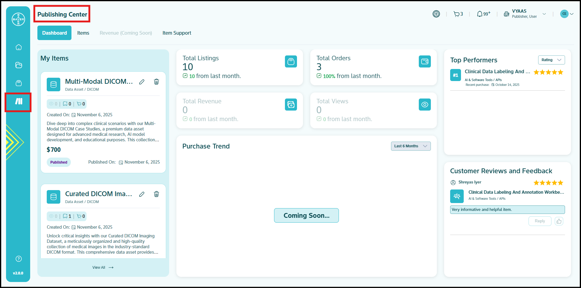This screenshot has height=288, width=581.
Task: Edit the Multi-Modal DICOM item
Action: [142, 82]
